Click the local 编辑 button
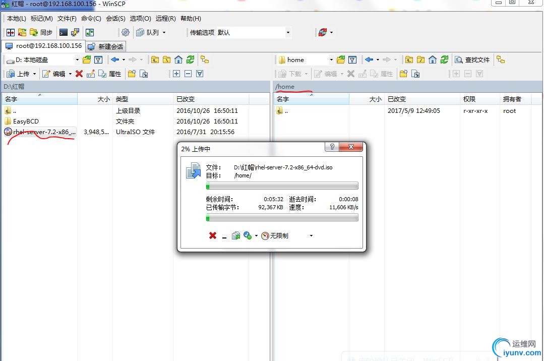The width and height of the screenshot is (544, 361). point(54,74)
